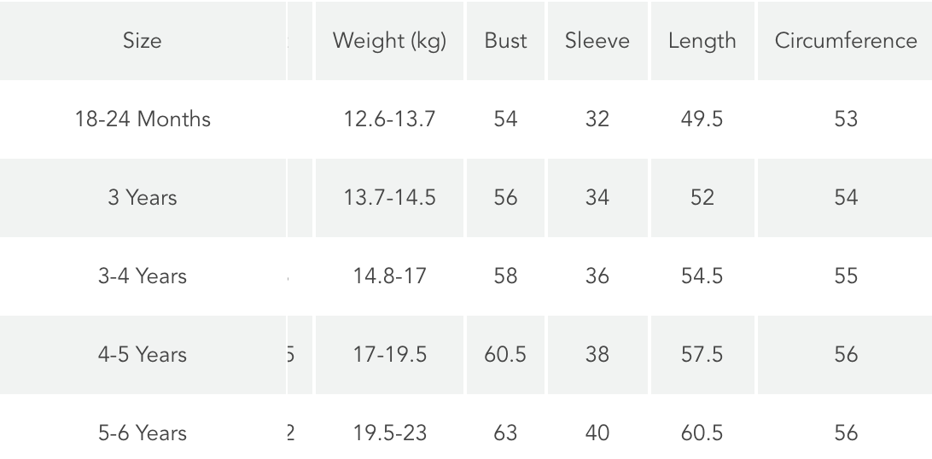The height and width of the screenshot is (459, 932).
Task: Select the Bust column header
Action: click(505, 41)
